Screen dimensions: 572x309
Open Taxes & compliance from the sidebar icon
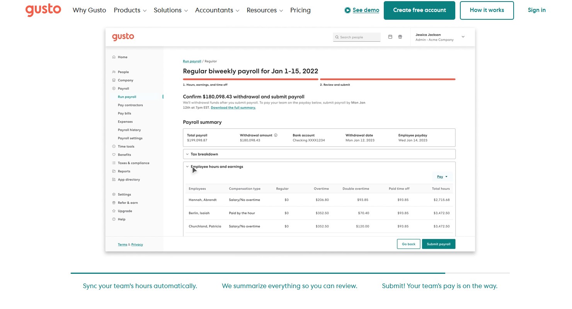[114, 163]
